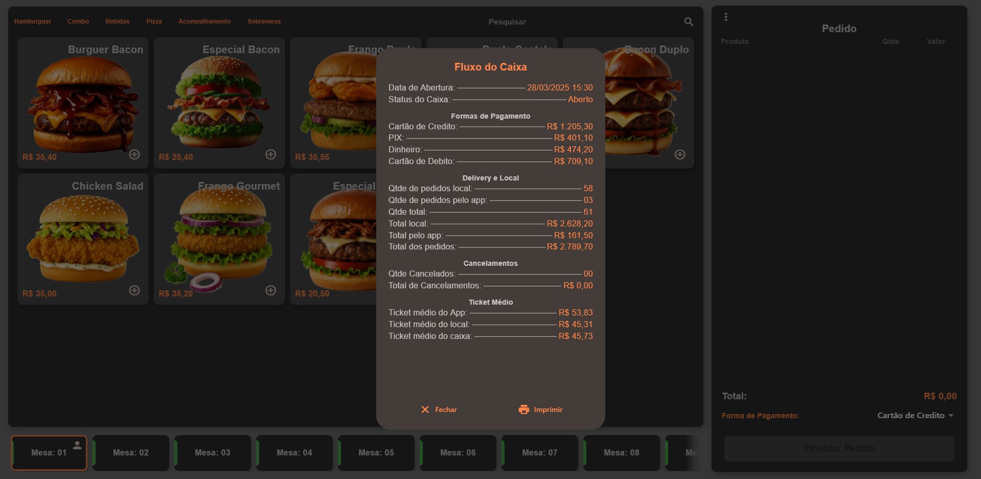
Task: Switch to the Combo category
Action: point(78,21)
